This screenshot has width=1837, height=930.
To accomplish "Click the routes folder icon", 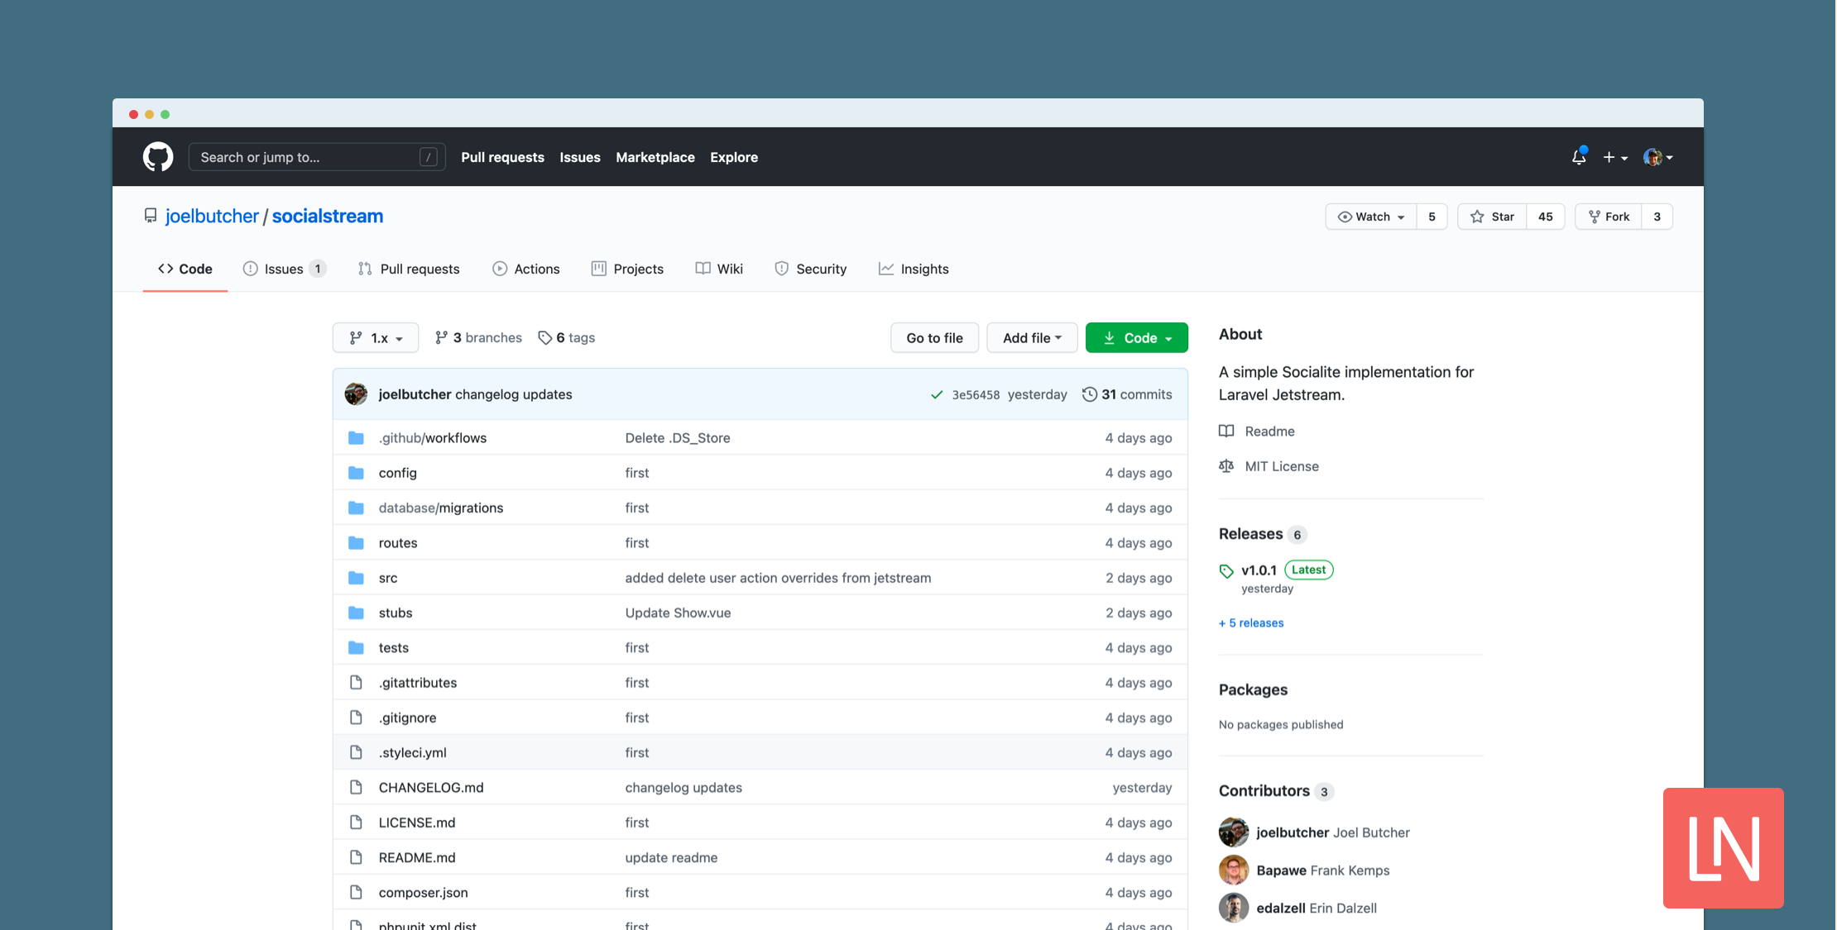I will point(356,543).
